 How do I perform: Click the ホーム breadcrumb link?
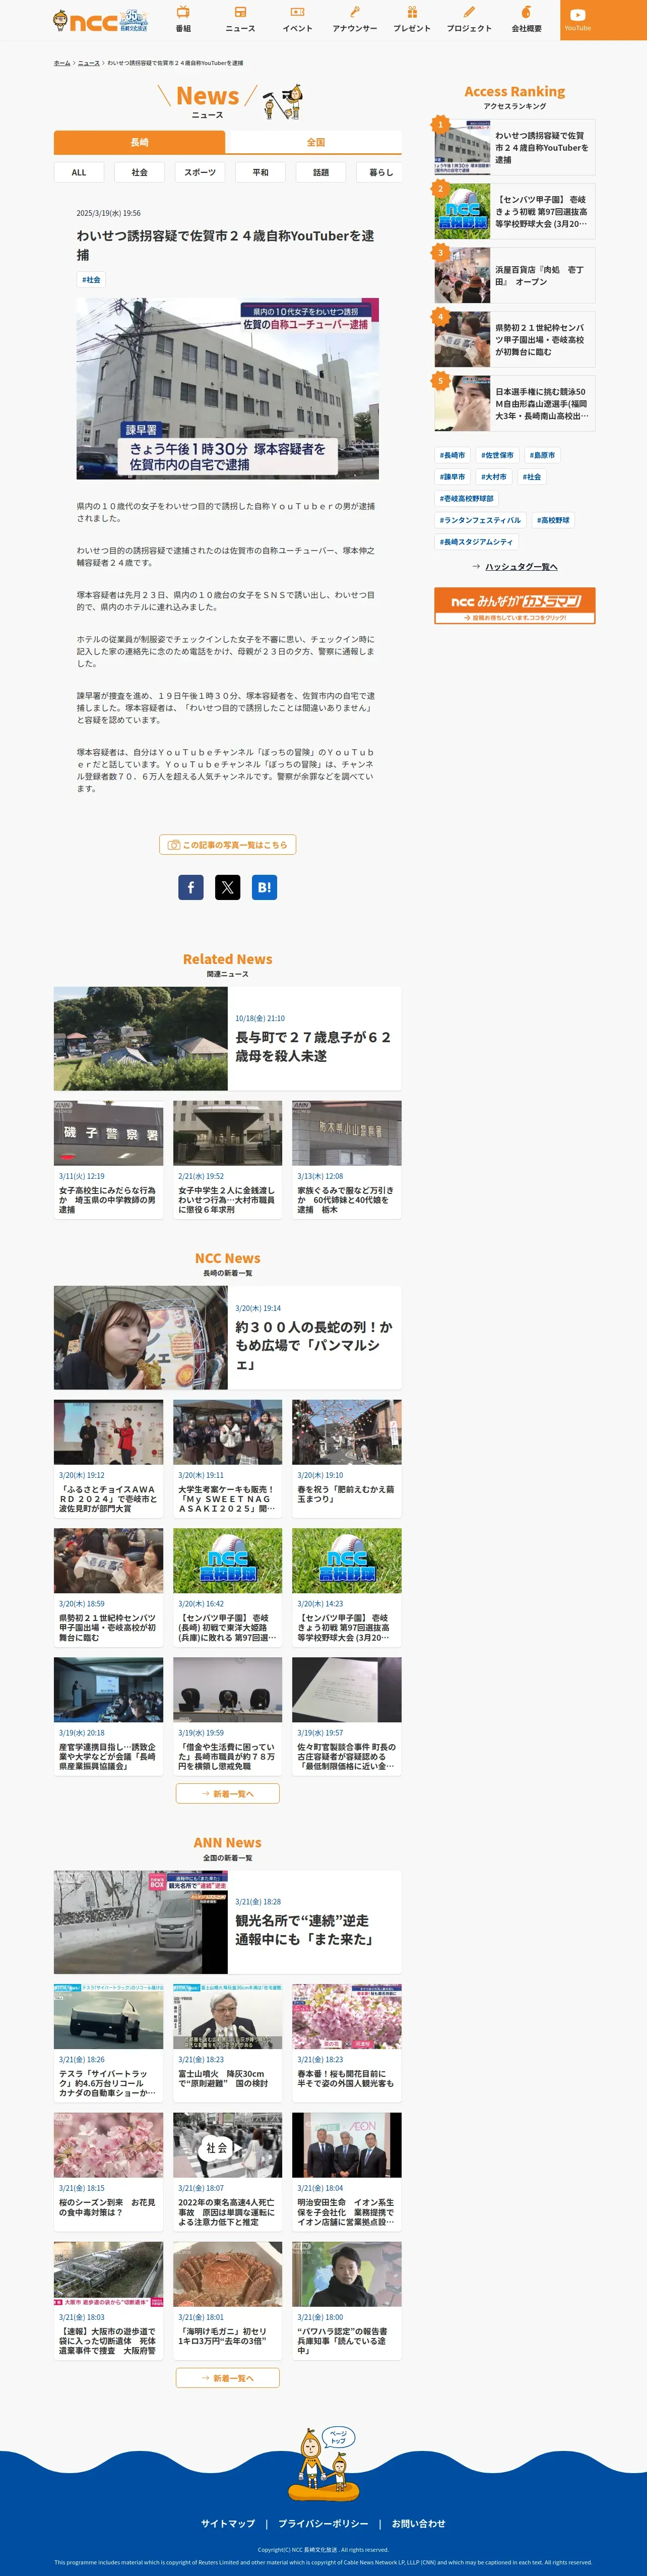62,63
